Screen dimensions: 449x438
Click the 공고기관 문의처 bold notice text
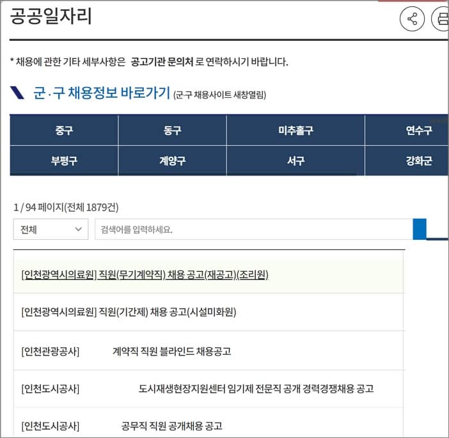(x=162, y=61)
